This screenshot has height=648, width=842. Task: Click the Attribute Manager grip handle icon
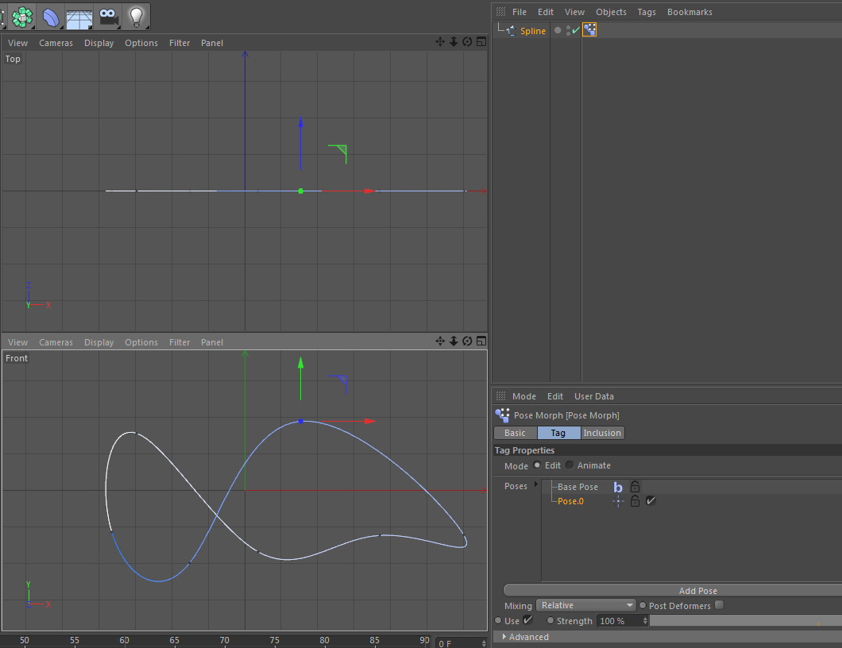(x=500, y=396)
